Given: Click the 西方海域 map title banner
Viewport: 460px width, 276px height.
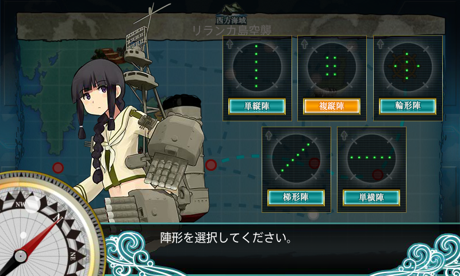Looking at the screenshot, I should pyautogui.click(x=232, y=20).
